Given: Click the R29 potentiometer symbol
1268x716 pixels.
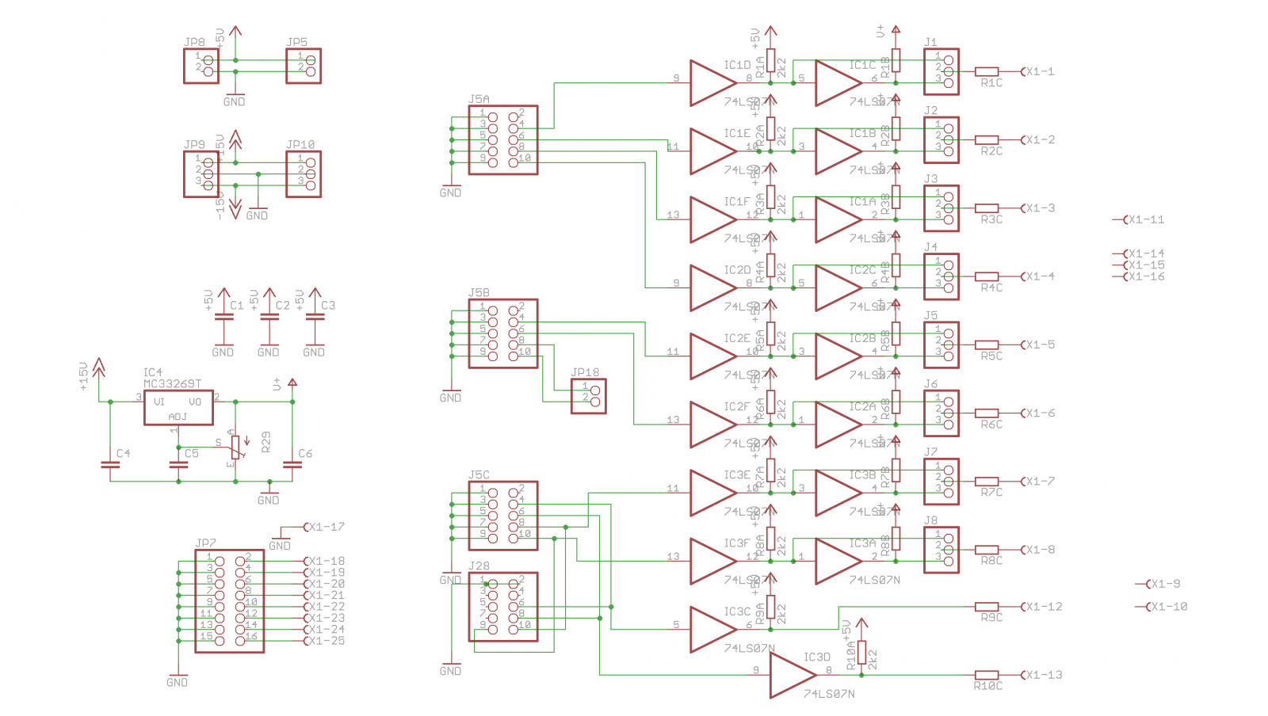Looking at the screenshot, I should (235, 447).
